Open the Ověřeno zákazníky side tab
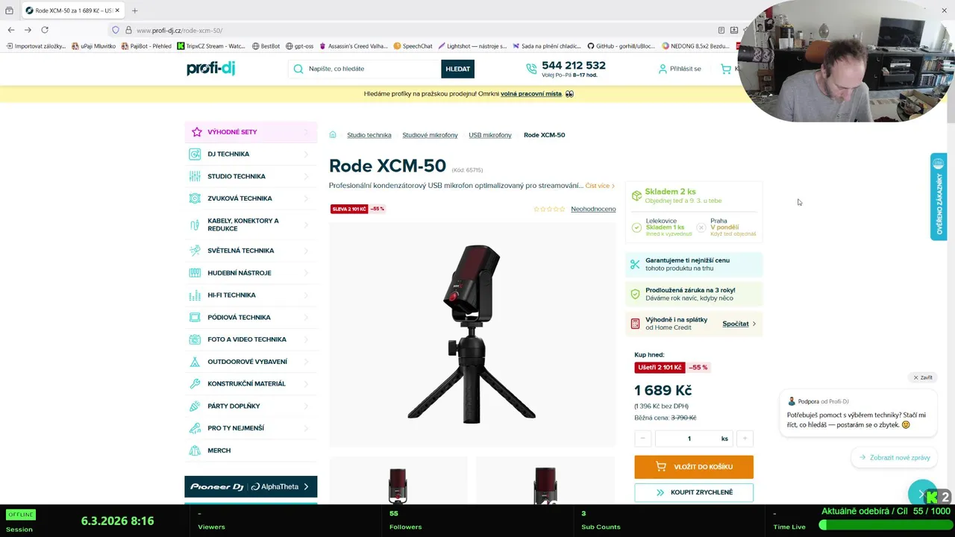Viewport: 955px width, 537px height. point(939,197)
